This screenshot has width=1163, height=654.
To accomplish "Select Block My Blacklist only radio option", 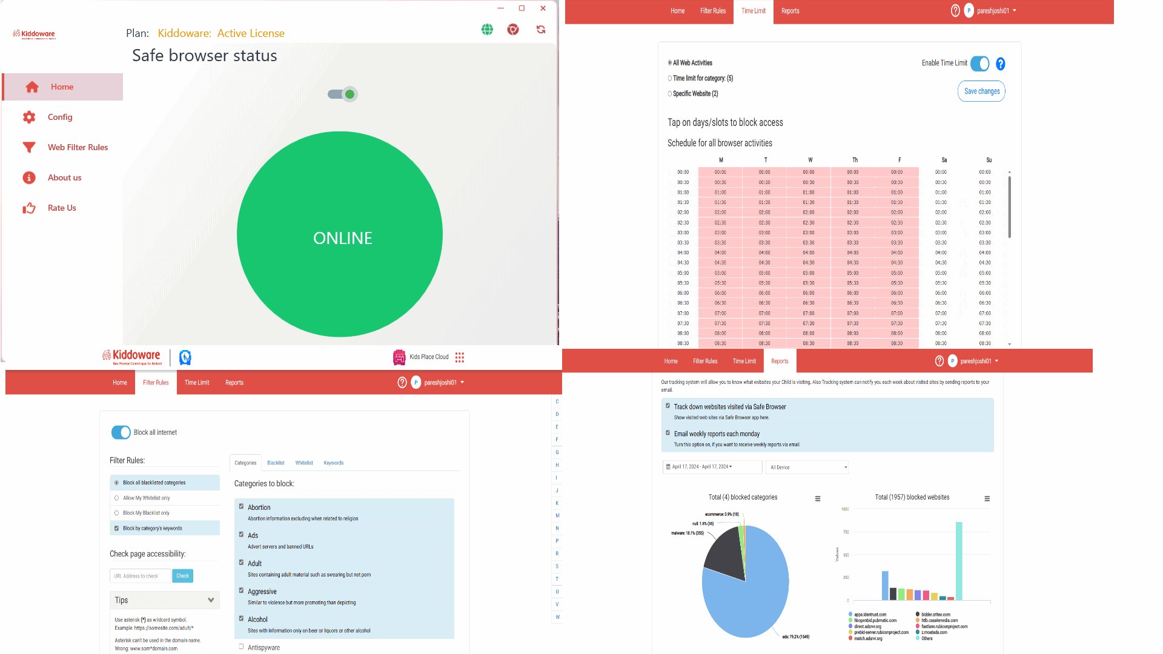I will (x=116, y=513).
